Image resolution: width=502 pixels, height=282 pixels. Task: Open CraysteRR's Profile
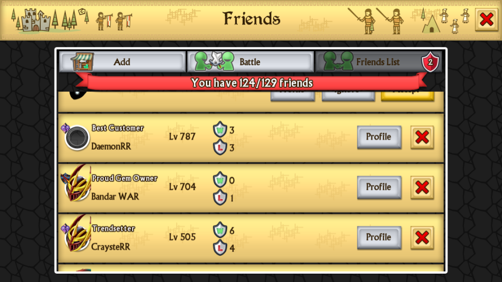(x=379, y=237)
